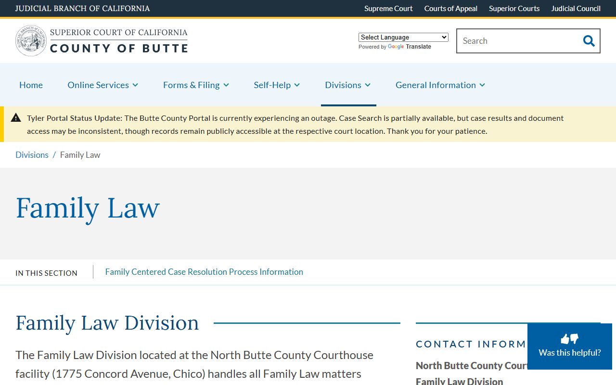Image resolution: width=616 pixels, height=385 pixels.
Task: Click the County of Butte site title
Action: coord(119,49)
